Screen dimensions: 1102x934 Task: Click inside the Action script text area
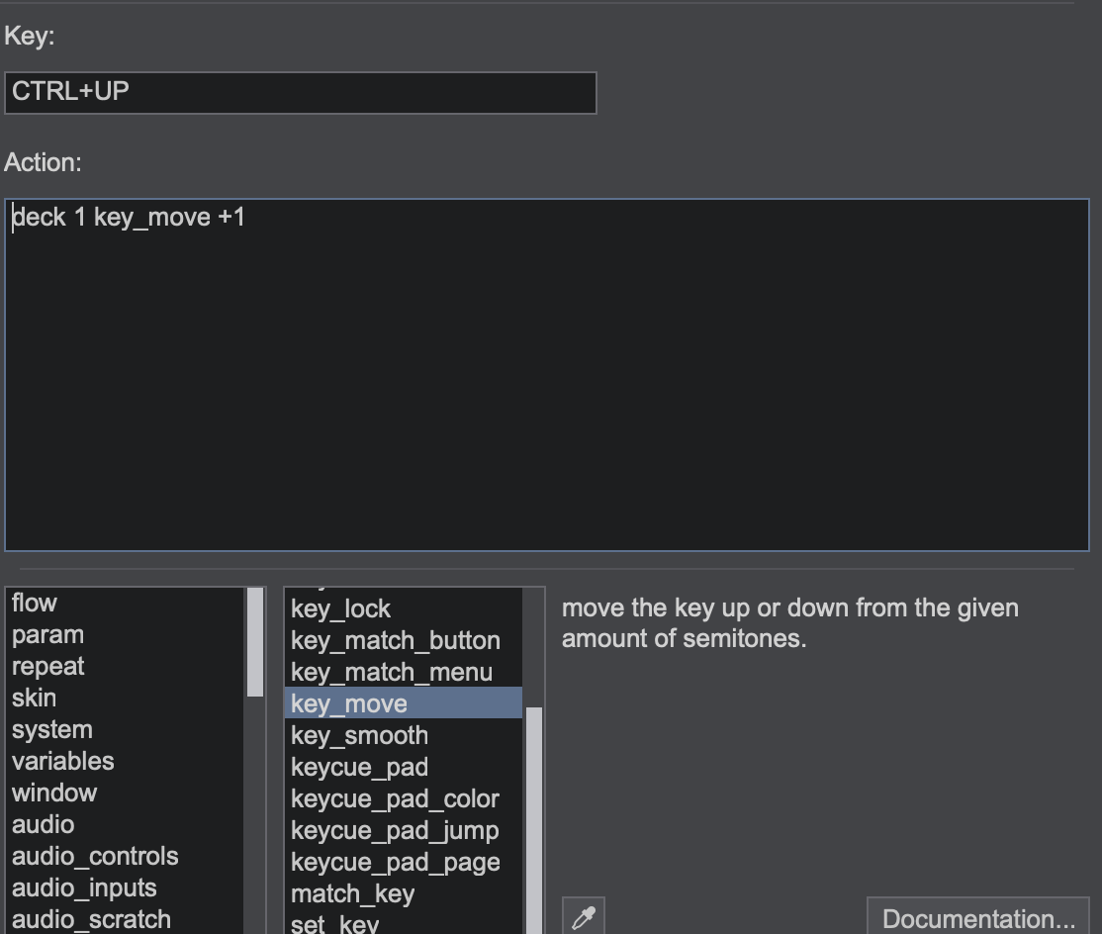pos(546,376)
